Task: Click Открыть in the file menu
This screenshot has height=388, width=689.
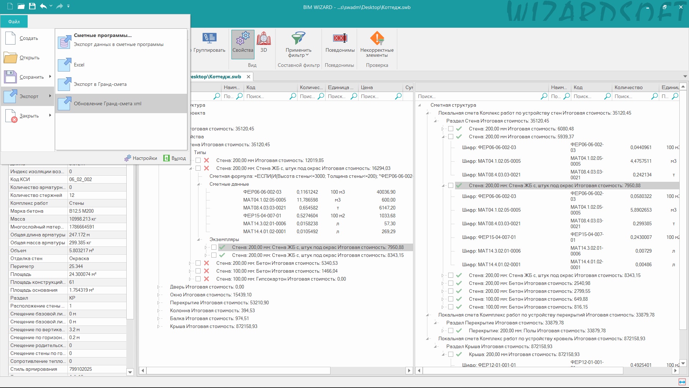Action: [28, 57]
